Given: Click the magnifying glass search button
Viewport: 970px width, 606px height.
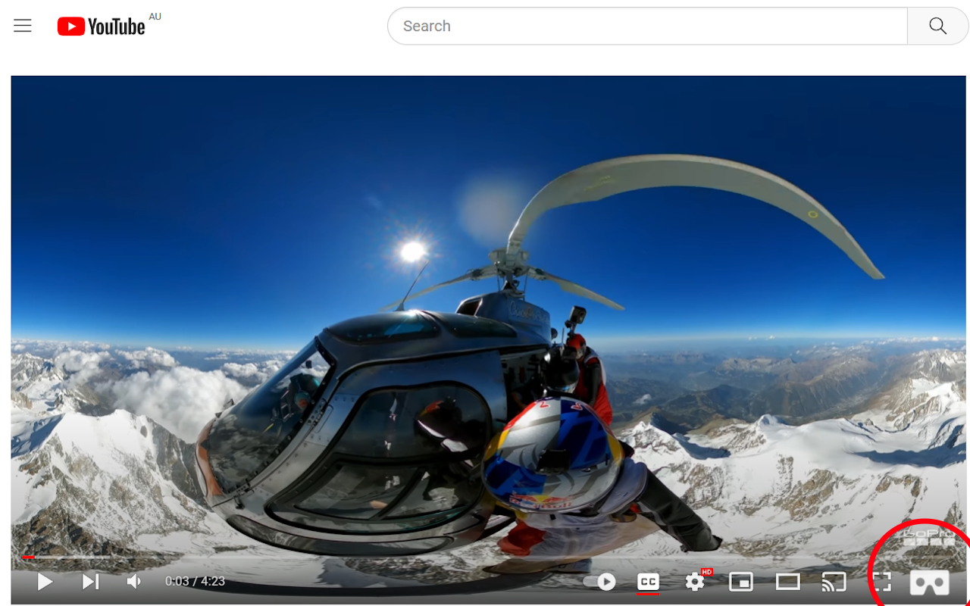Looking at the screenshot, I should click(937, 27).
